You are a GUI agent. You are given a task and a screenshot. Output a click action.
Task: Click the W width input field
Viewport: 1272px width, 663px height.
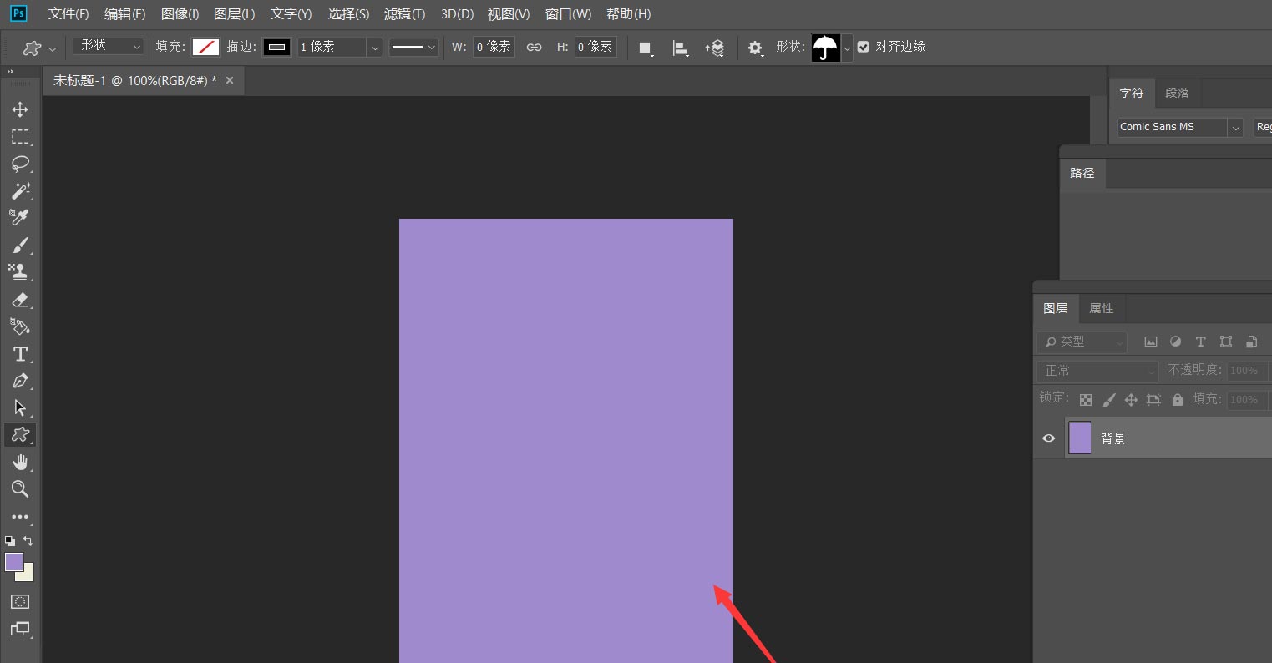pos(494,47)
